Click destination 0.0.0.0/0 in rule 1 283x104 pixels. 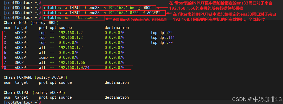point(115,33)
